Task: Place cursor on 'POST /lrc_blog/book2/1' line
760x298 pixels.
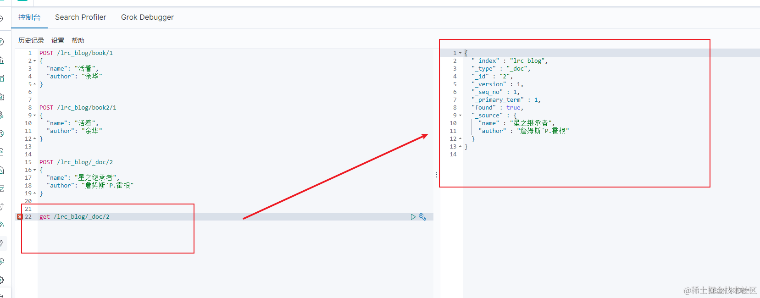Action: pyautogui.click(x=78, y=108)
